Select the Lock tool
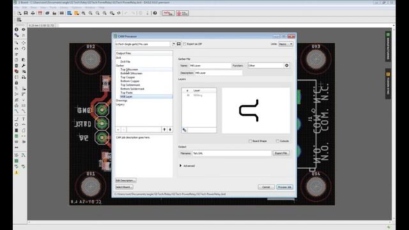This screenshot has height=230, width=409. click(17, 82)
